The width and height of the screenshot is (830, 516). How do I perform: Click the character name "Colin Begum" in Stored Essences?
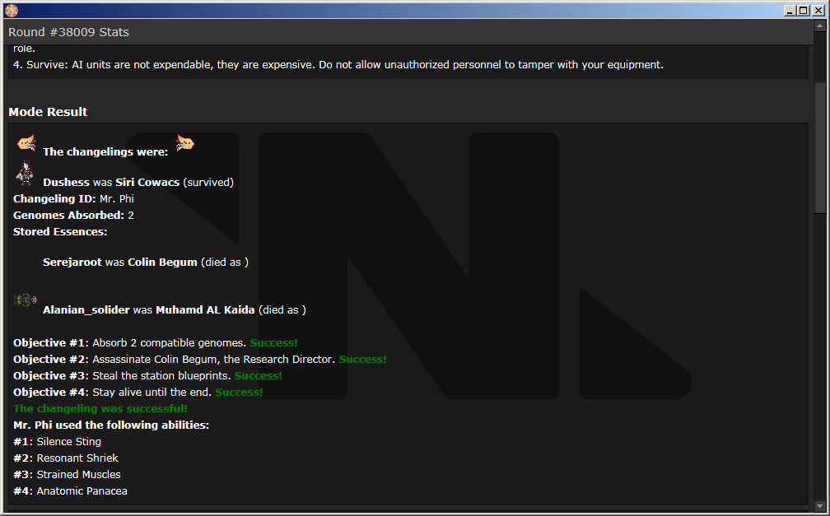point(162,263)
